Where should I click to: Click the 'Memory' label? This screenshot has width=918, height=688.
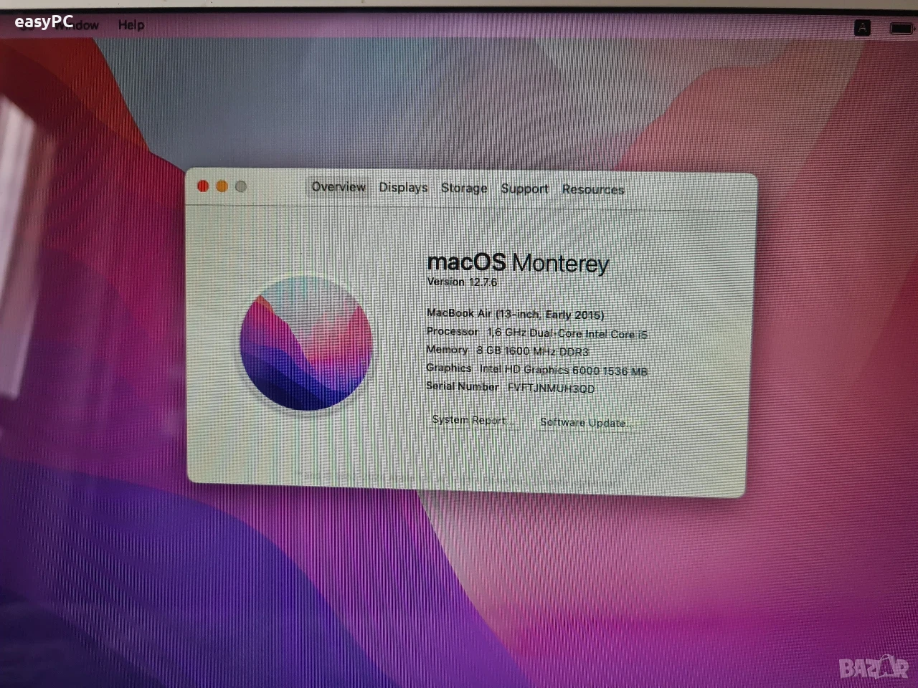tap(447, 350)
